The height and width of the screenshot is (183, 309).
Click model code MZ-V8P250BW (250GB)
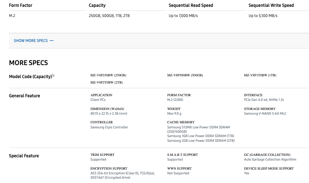pyautogui.click(x=108, y=75)
